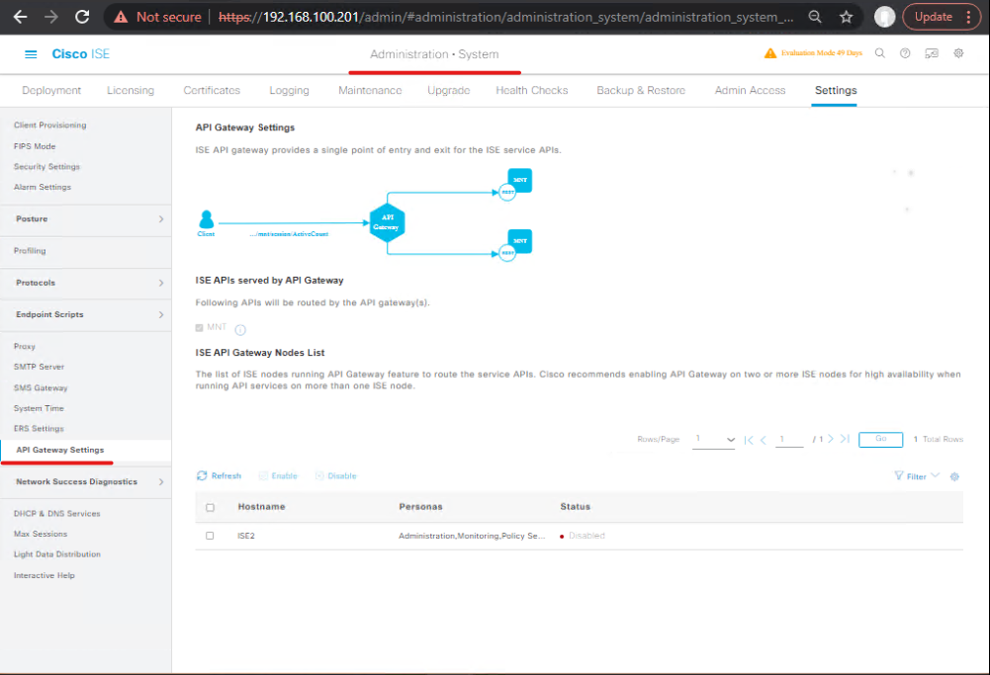Open DHCP & DNS Services settings
Viewport: 990px width, 675px height.
click(56, 514)
